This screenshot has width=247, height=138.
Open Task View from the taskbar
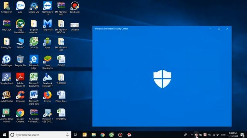[76, 135]
